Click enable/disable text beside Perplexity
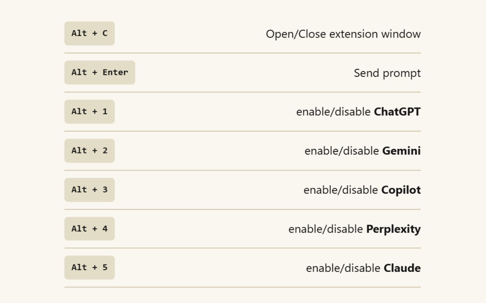Image resolution: width=486 pixels, height=303 pixels. coord(325,229)
